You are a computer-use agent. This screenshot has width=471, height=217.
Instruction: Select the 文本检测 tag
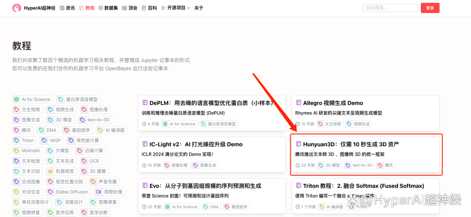[27, 161]
